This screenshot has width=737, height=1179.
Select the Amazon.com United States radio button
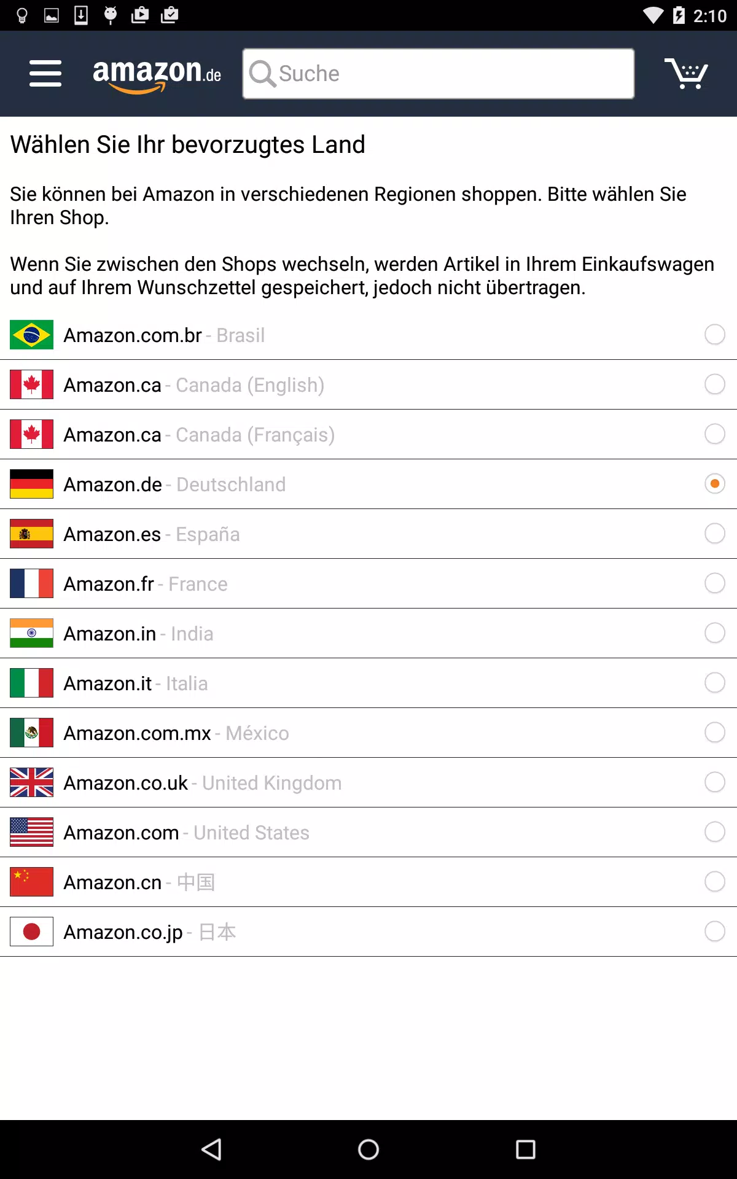point(715,832)
